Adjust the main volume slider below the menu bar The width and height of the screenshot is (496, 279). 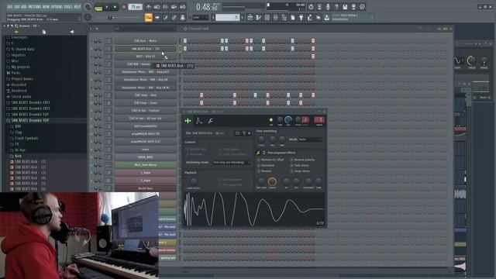[x=111, y=18]
